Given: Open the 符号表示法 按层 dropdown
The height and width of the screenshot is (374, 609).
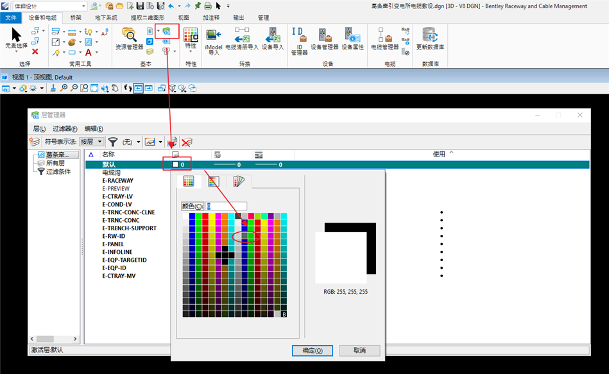Looking at the screenshot, I should point(91,142).
